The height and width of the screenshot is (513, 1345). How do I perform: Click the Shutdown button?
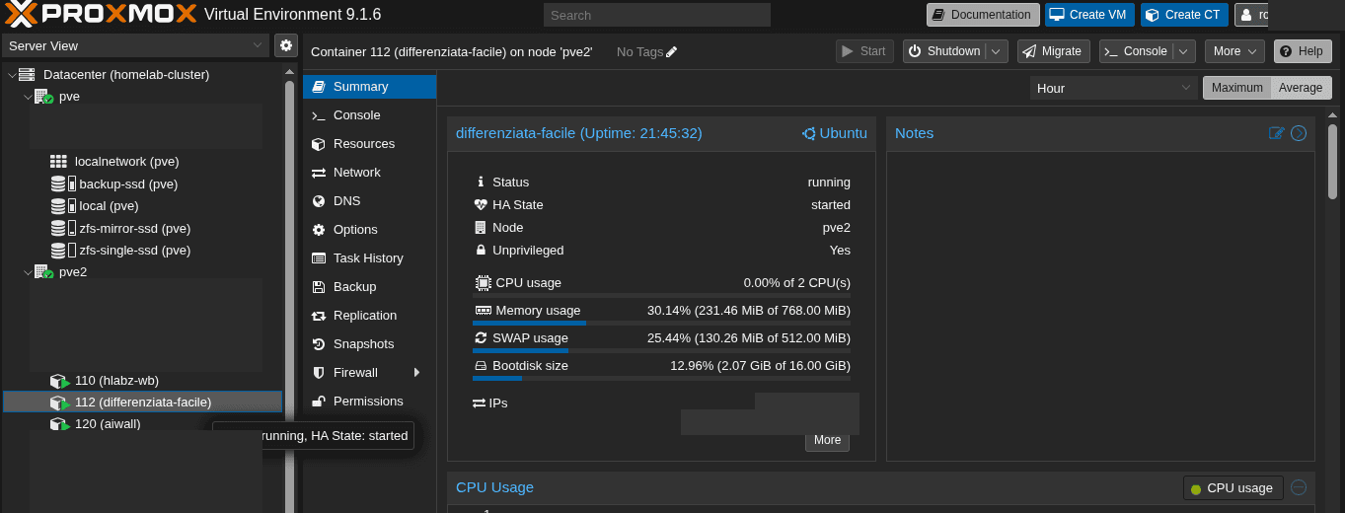coord(944,51)
